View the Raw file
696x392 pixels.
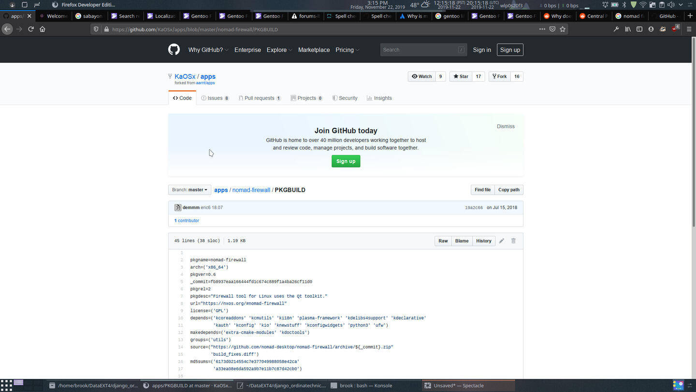(443, 241)
